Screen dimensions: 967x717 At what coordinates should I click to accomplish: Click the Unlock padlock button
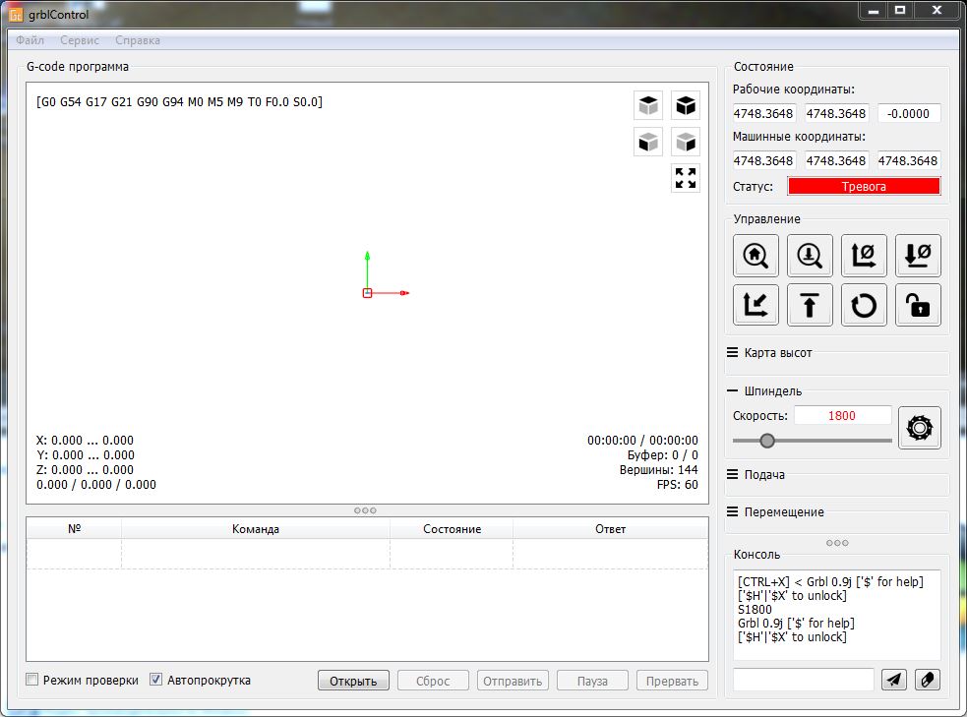tap(918, 305)
